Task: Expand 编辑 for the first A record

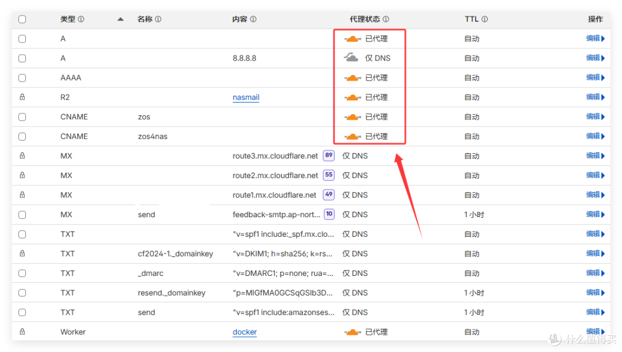Action: [596, 39]
